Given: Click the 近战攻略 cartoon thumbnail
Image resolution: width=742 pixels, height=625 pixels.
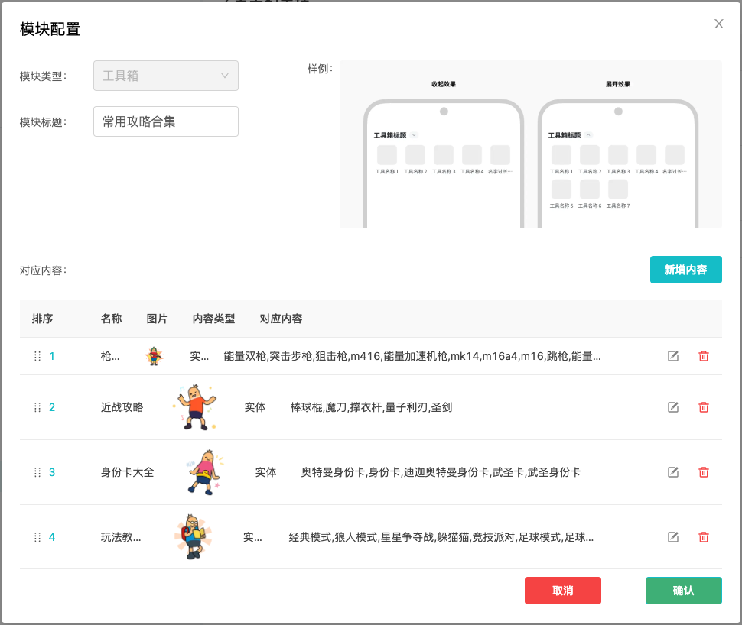Looking at the screenshot, I should (x=194, y=407).
